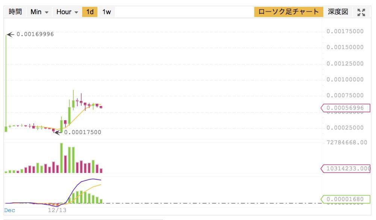Click the fullscreen expand icon

coord(361,12)
